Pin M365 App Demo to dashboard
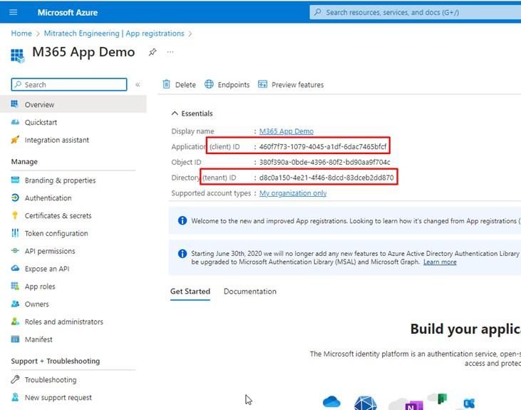This screenshot has height=410, width=521. tap(153, 52)
